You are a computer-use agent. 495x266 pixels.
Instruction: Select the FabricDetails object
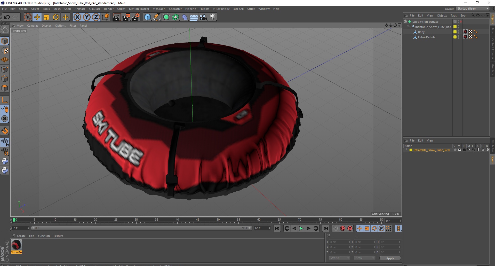(426, 37)
